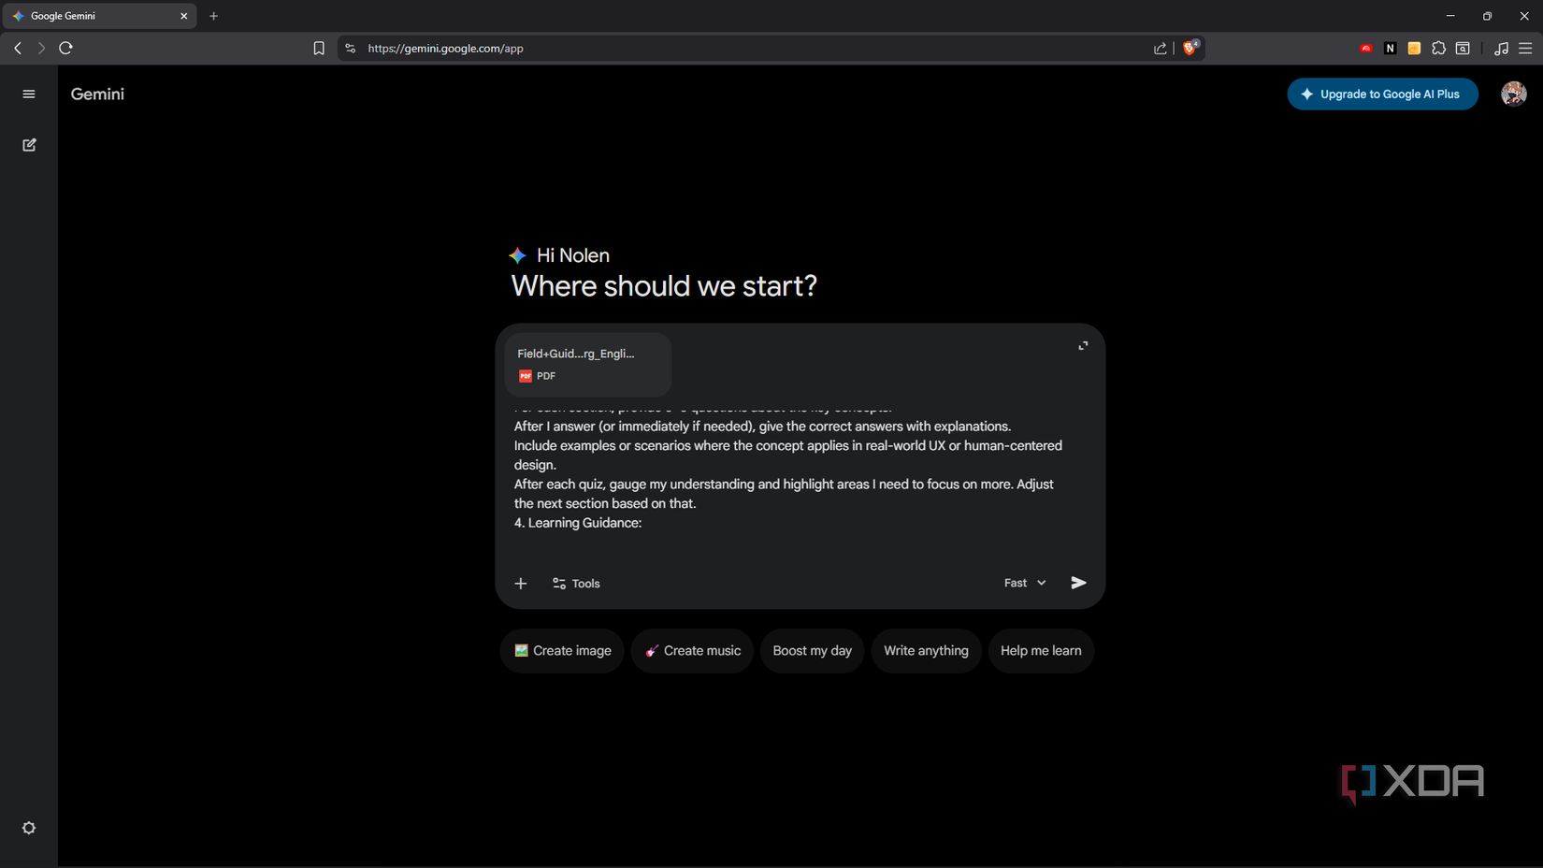Click the orange extension icon
This screenshot has width=1543, height=868.
pyautogui.click(x=1414, y=49)
